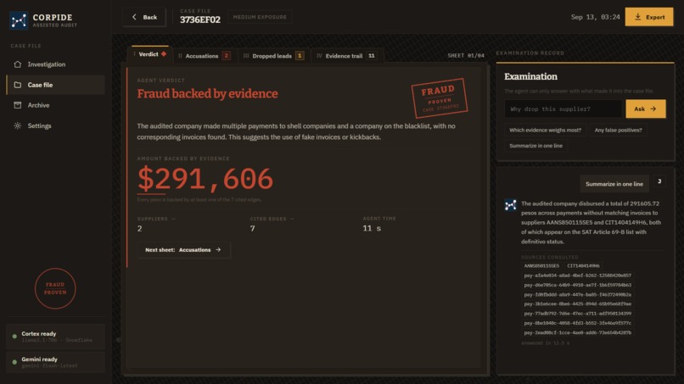
Task: Switch to the Evidence trail tab
Action: click(347, 56)
